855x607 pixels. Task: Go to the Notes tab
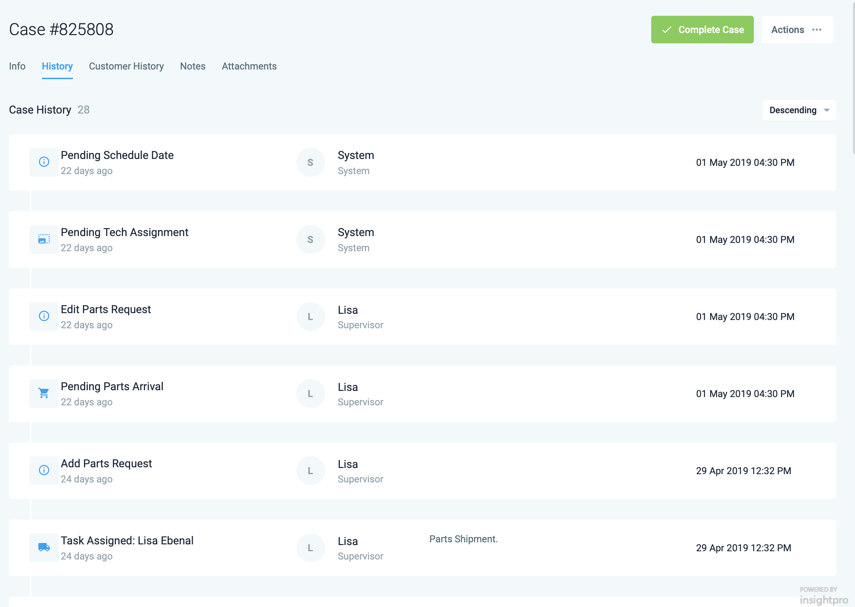[192, 66]
